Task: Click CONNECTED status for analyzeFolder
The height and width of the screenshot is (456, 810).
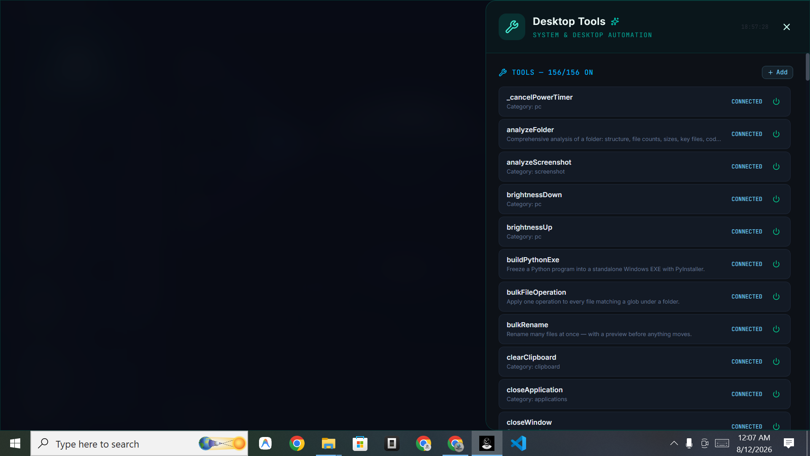Action: coord(747,134)
